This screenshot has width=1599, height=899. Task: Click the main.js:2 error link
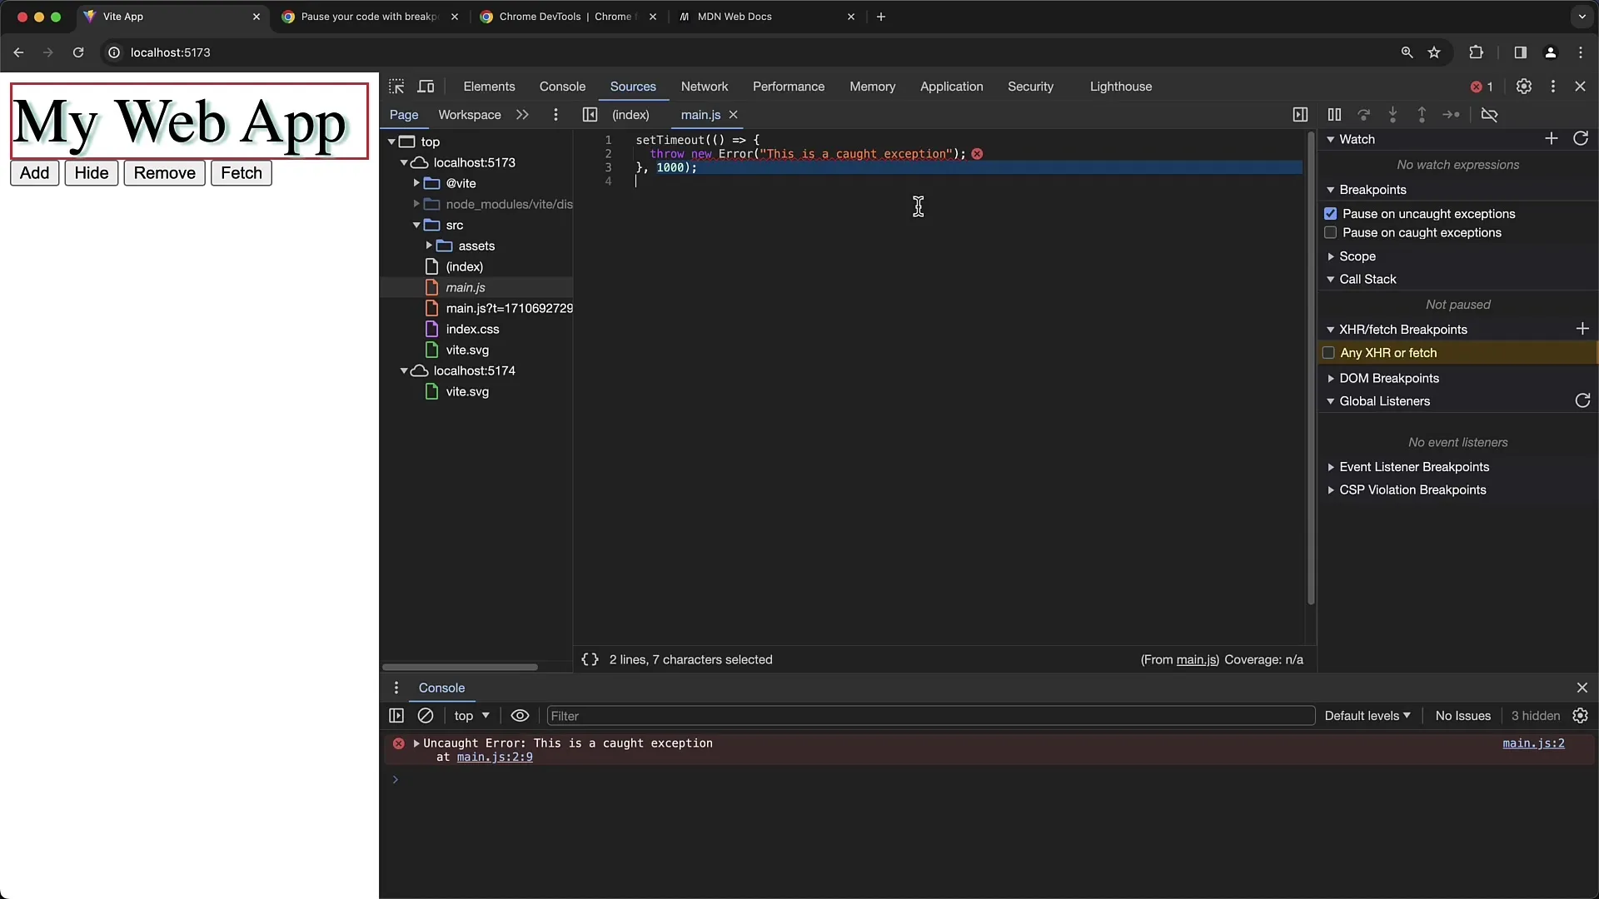click(x=1533, y=743)
